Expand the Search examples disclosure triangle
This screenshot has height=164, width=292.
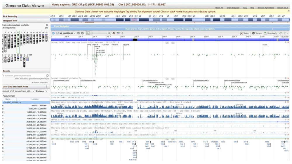click(32, 83)
